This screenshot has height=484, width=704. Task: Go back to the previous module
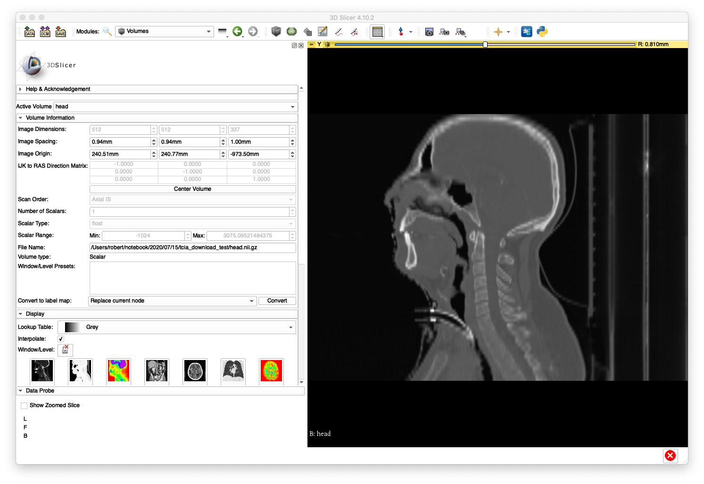tap(237, 31)
